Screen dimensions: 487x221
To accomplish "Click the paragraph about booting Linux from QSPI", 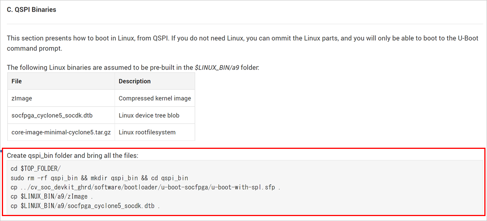I will tap(242, 44).
